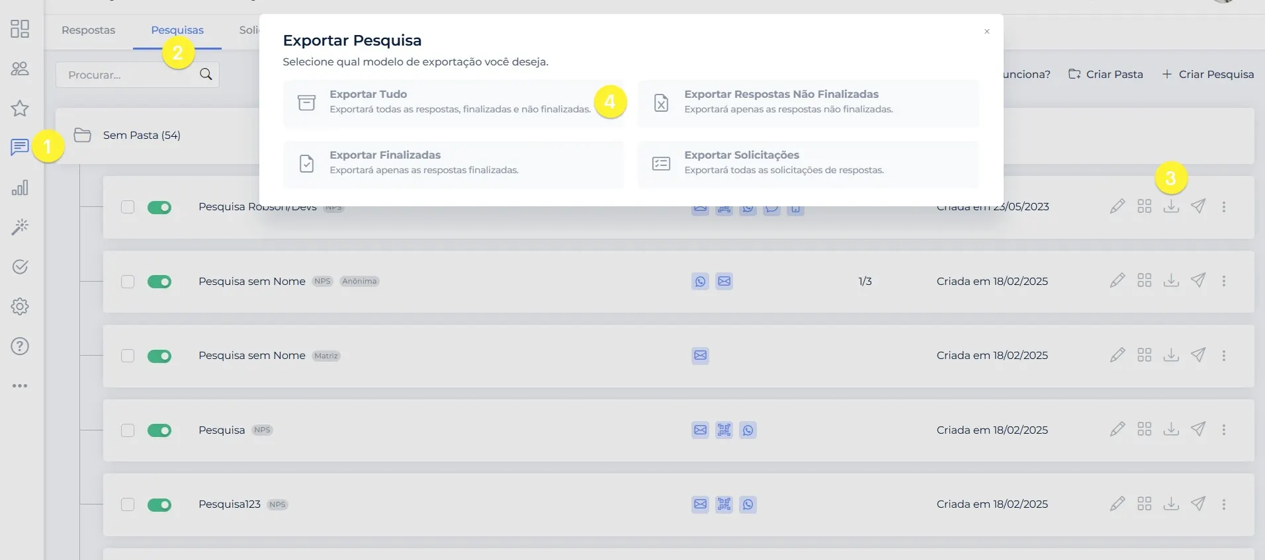
Task: Open the bar chart reports sidebar icon
Action: click(x=20, y=188)
